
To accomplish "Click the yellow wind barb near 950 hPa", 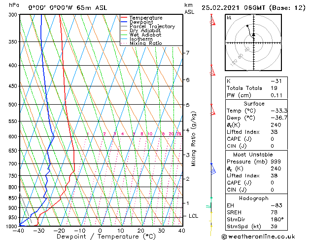I will coord(211,217).
